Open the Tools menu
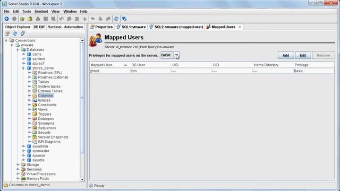340x191 pixels. coord(27,12)
